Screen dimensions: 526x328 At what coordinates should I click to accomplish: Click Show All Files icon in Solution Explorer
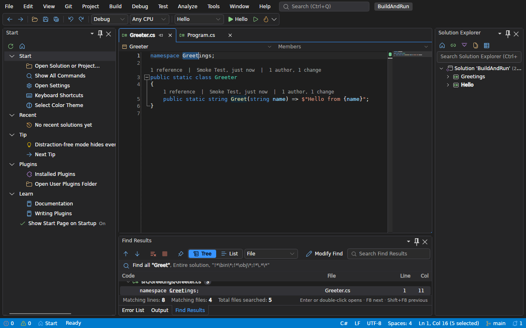(475, 46)
